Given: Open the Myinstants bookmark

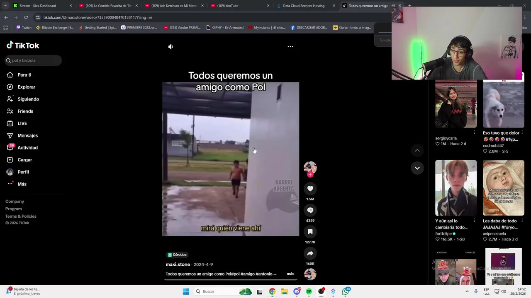Looking at the screenshot, I should point(267,28).
